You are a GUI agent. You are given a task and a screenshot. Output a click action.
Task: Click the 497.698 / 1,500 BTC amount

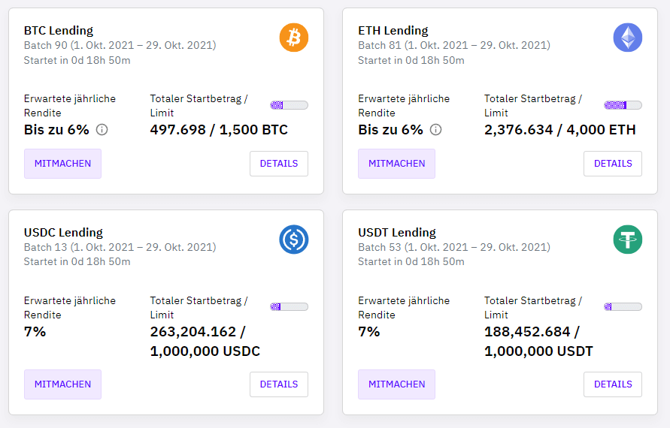pyautogui.click(x=219, y=130)
